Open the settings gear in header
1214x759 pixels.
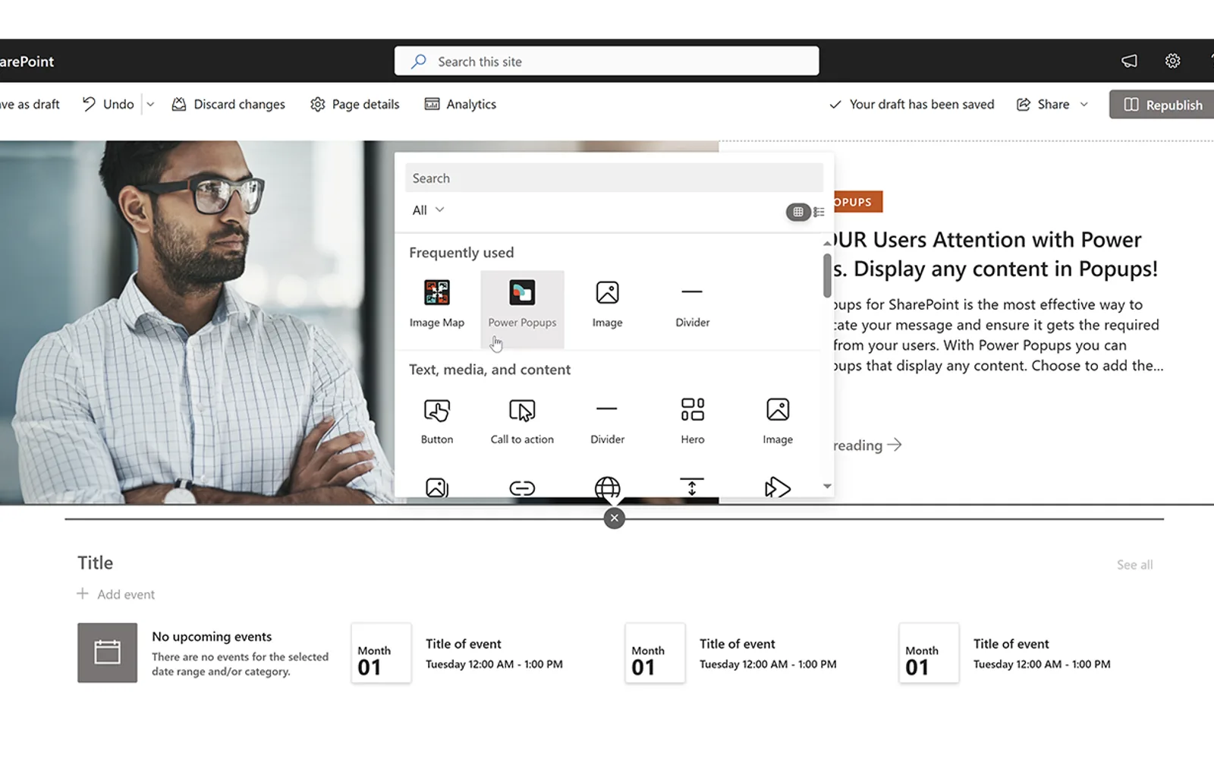[x=1172, y=61]
